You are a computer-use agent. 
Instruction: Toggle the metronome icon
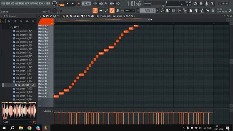pyautogui.click(x=95, y=3)
